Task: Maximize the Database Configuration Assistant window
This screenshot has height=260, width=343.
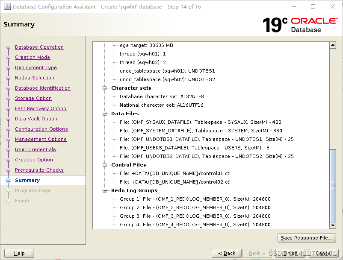Action: [x=313, y=6]
